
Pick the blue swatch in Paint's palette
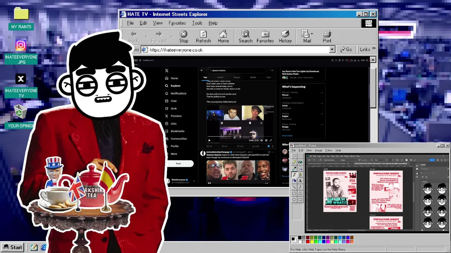[x=324, y=242]
